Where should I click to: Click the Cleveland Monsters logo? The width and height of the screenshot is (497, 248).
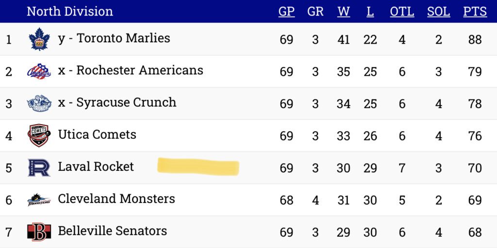pos(39,200)
